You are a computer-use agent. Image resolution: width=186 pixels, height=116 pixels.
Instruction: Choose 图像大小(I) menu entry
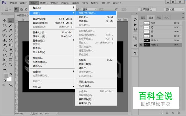pyautogui.click(x=52, y=32)
